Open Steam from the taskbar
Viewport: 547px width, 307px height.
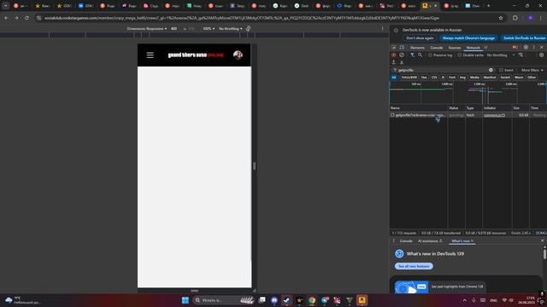[287, 300]
